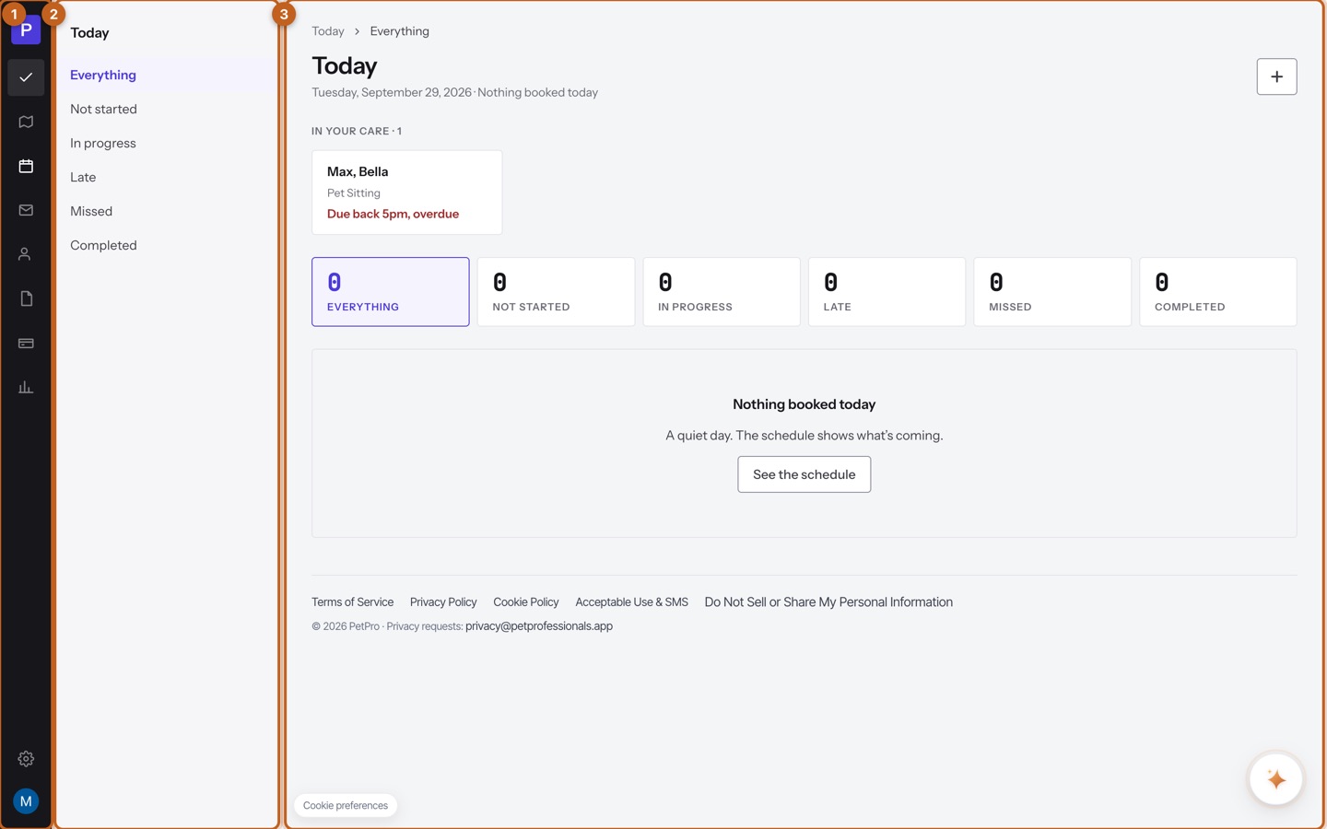Open the person clients icon
The height and width of the screenshot is (829, 1327).
point(26,254)
